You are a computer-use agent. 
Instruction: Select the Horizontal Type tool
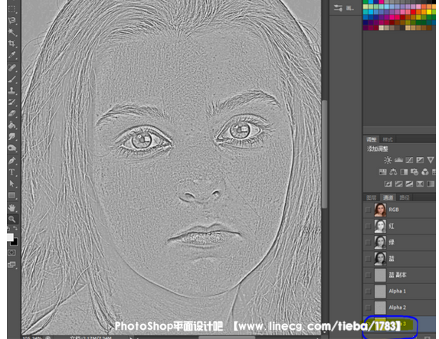(11, 172)
